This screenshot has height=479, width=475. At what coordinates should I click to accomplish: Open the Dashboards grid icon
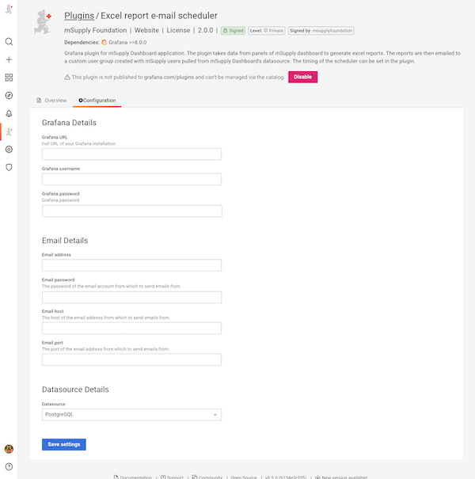click(9, 78)
